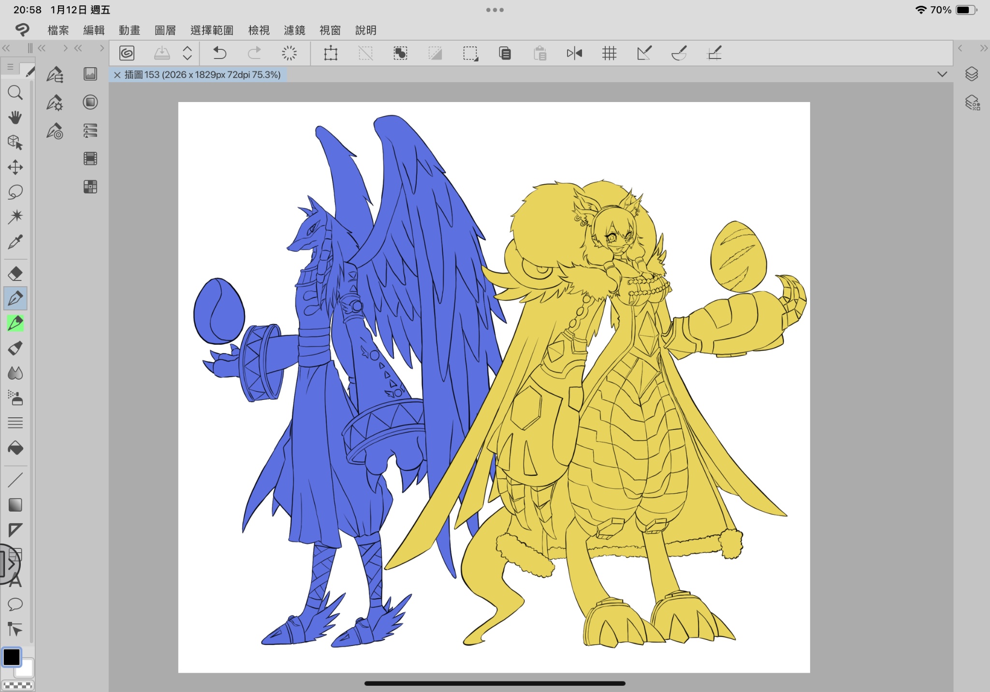Open the 圖層 layer menu
This screenshot has height=692, width=990.
tap(165, 30)
